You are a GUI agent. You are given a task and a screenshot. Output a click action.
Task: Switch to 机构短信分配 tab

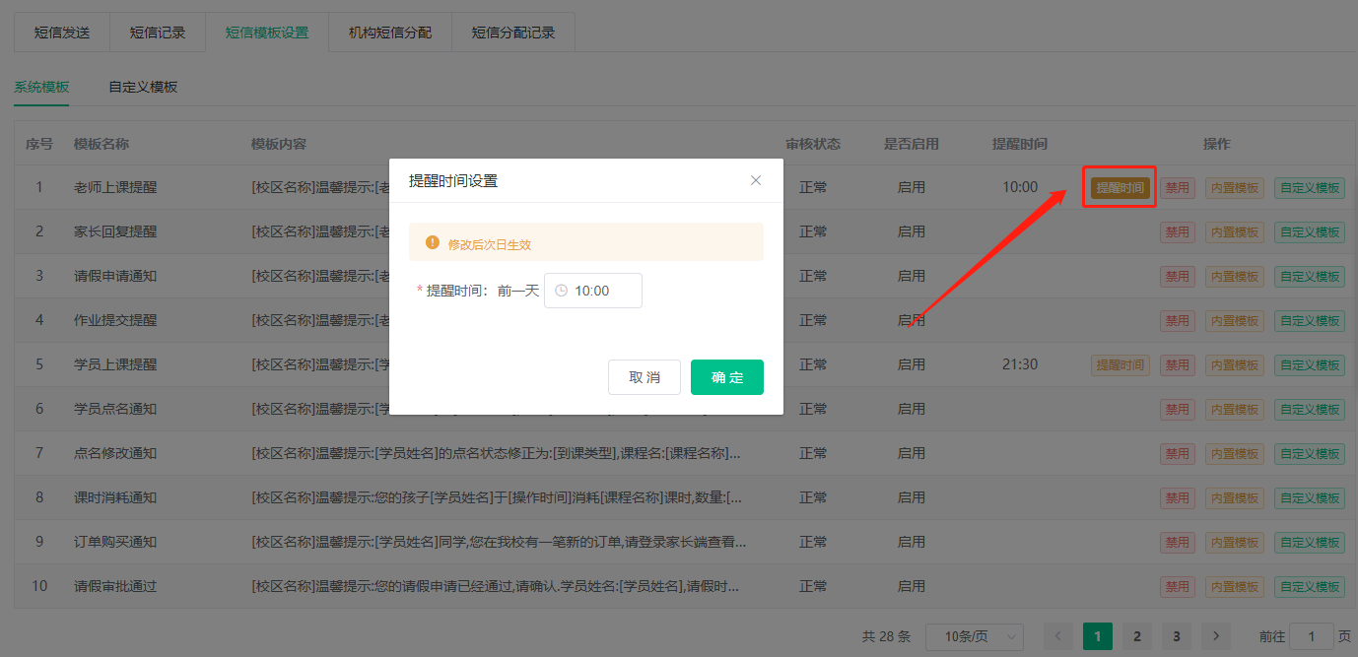[390, 33]
